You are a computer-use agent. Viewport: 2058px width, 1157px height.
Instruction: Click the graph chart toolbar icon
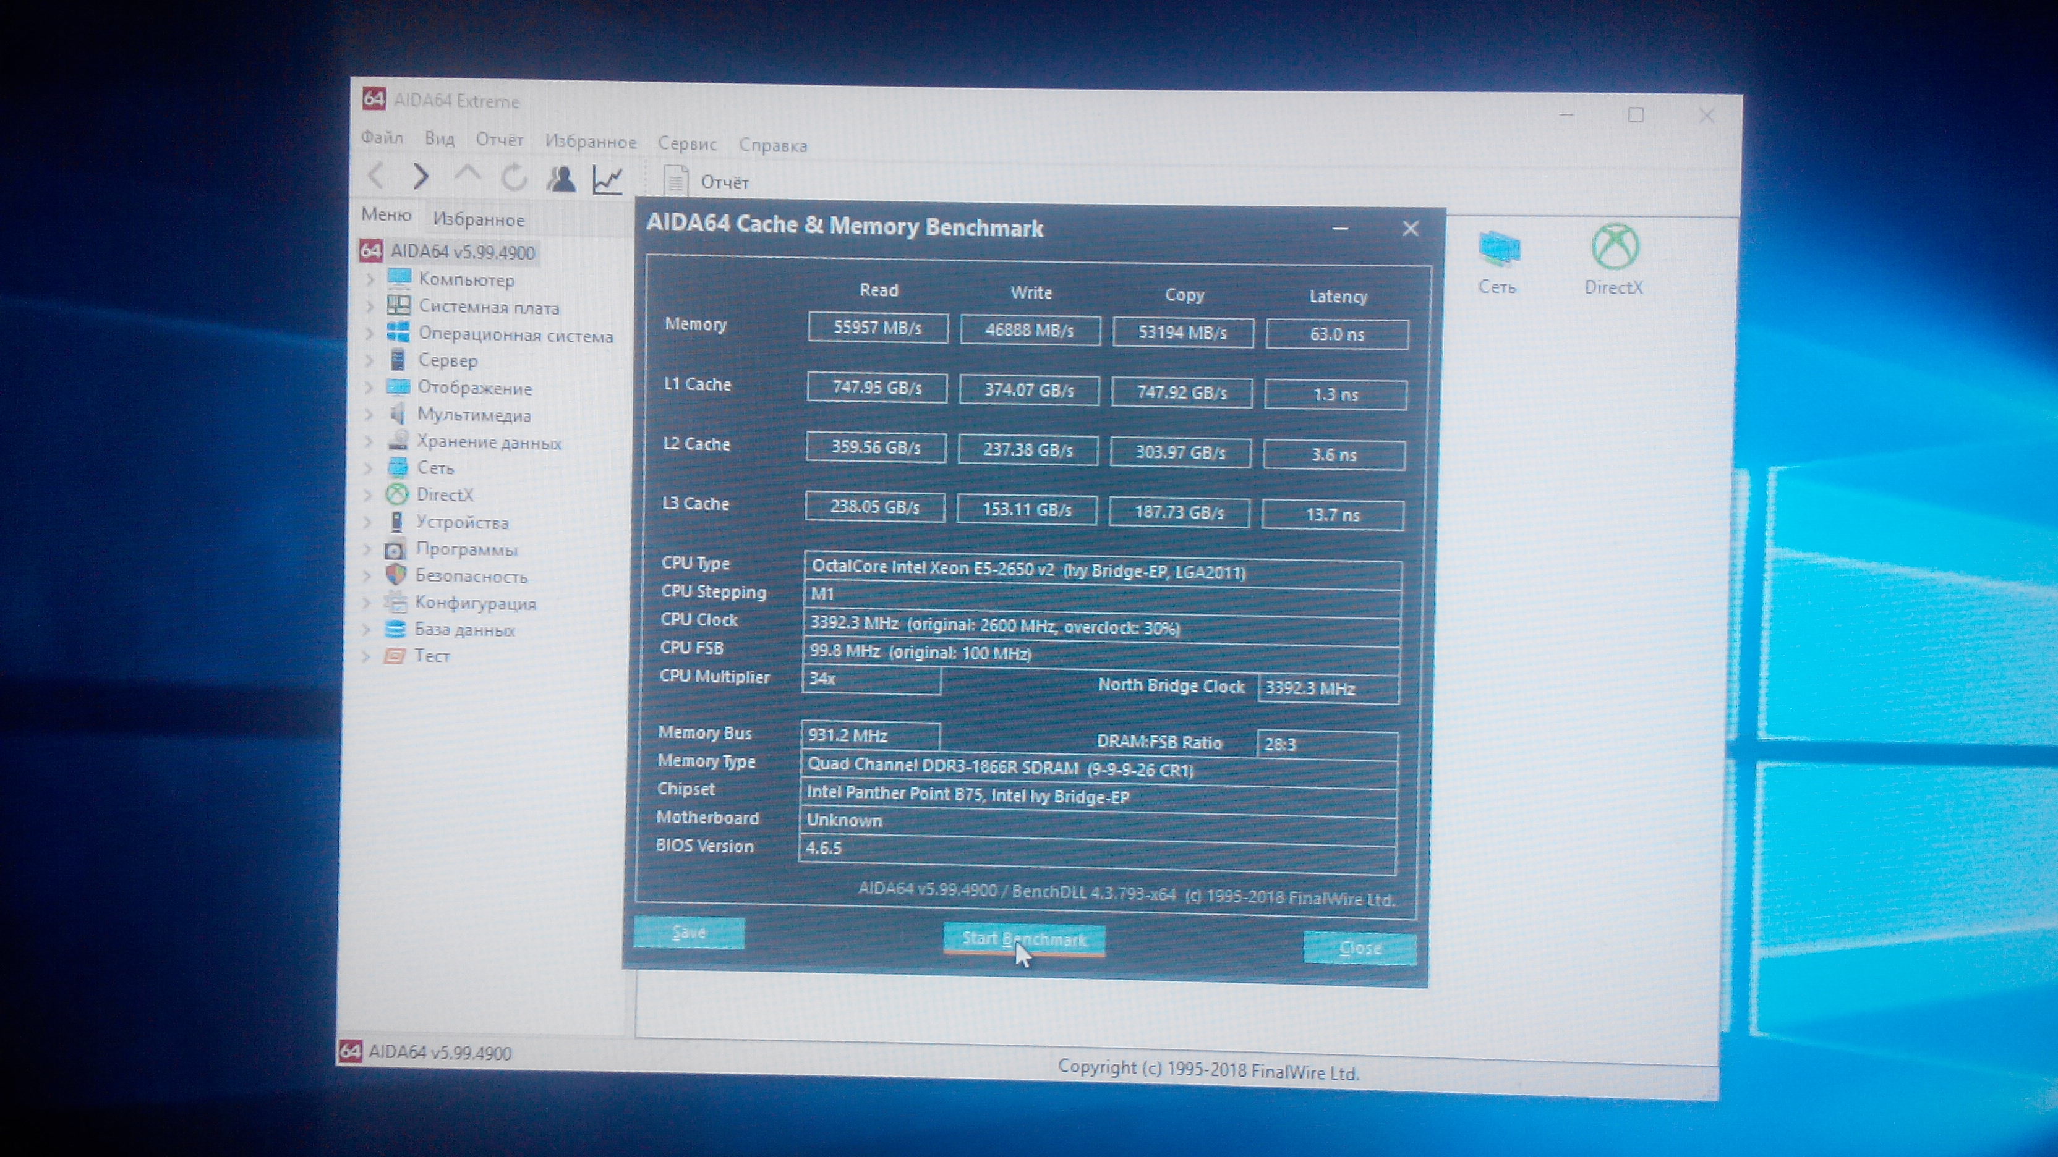point(607,180)
